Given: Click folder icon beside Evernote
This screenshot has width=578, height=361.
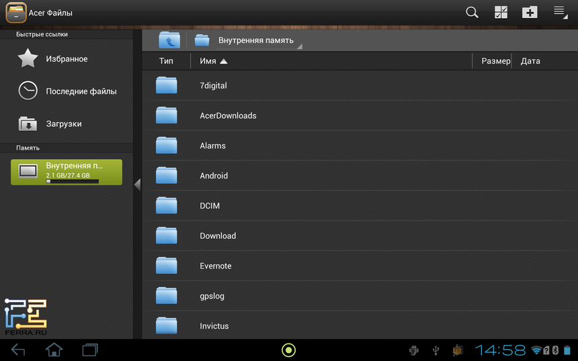Looking at the screenshot, I should [x=166, y=265].
